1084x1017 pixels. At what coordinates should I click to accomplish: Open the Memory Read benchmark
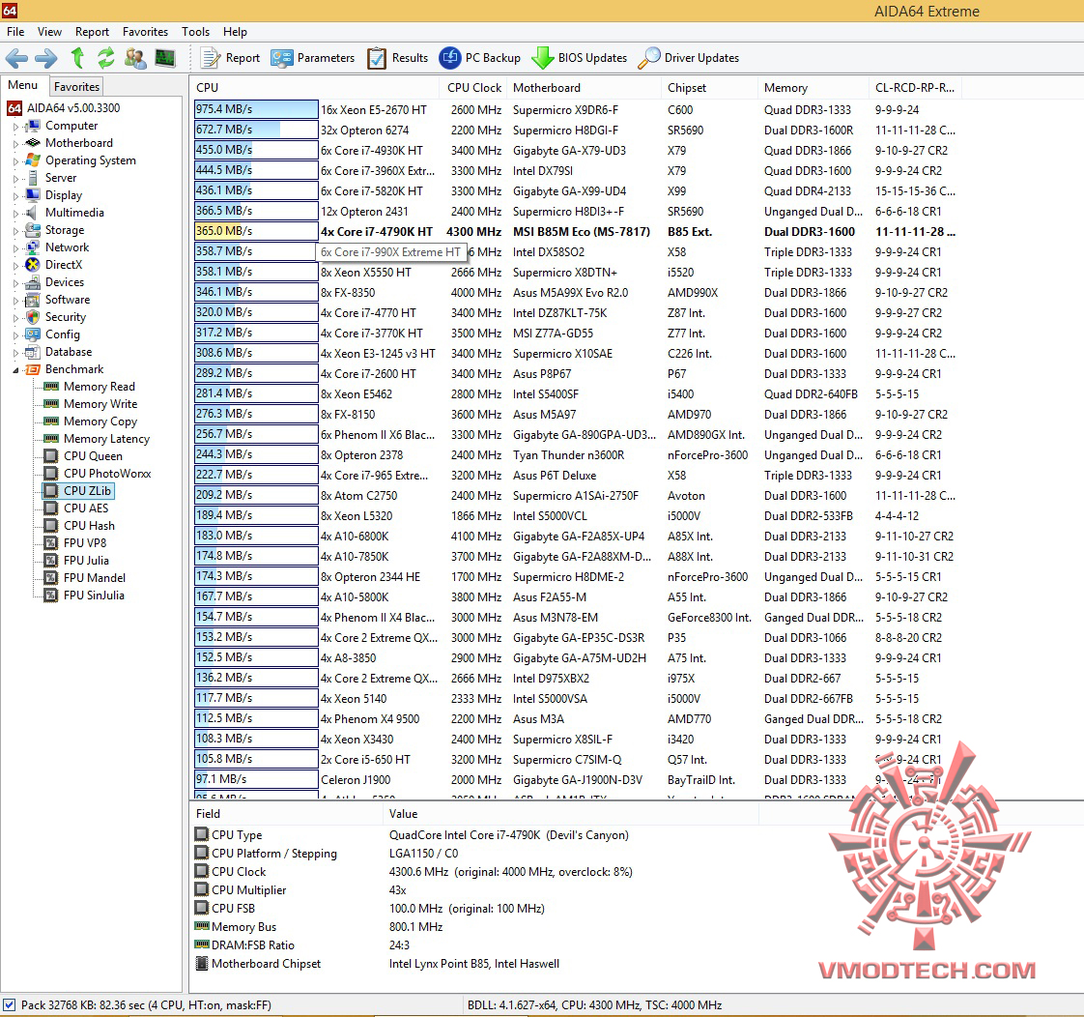90,387
